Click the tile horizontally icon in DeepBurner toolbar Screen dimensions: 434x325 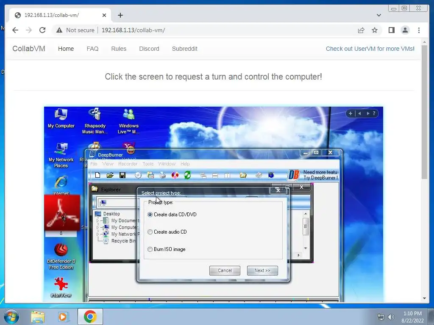click(x=215, y=176)
